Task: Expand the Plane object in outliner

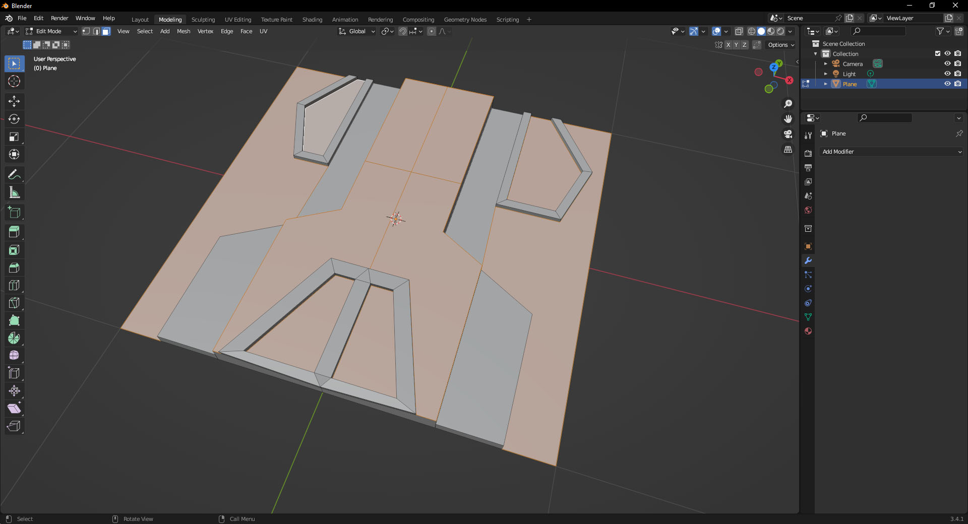Action: coord(825,84)
